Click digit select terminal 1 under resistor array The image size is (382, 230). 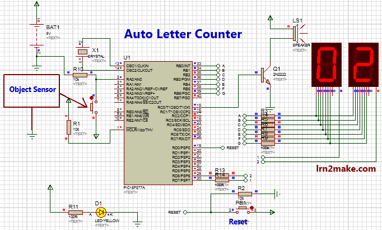coord(263,157)
